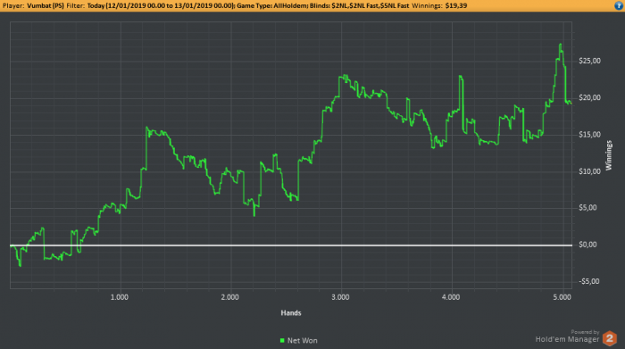Click the blue info icon in header
625x349 pixels.
(619, 5)
